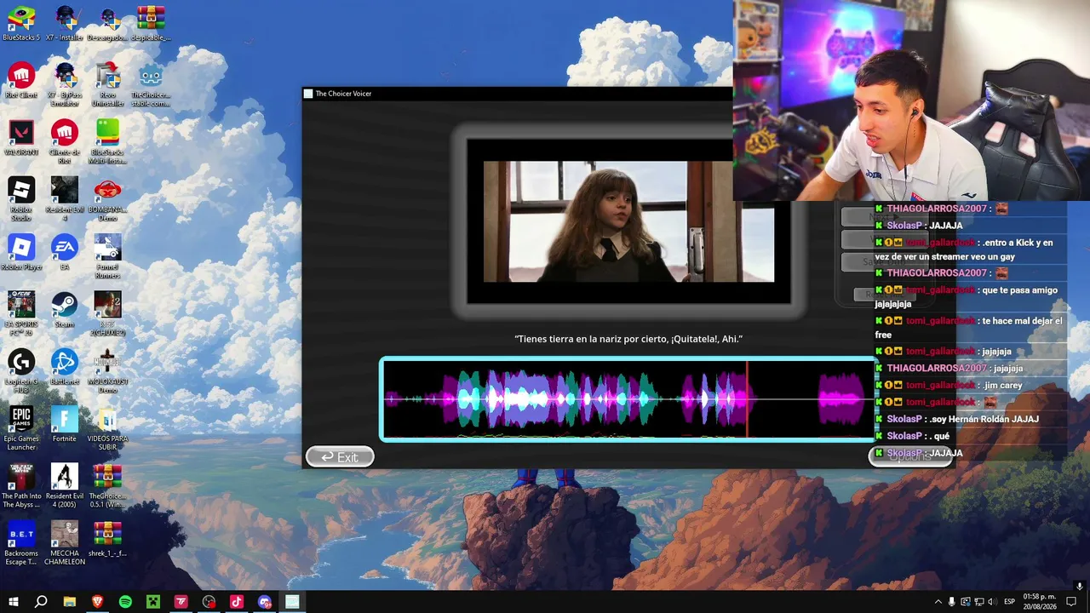The width and height of the screenshot is (1090, 613).
Task: Open the TikTok app on the taskbar
Action: [237, 602]
